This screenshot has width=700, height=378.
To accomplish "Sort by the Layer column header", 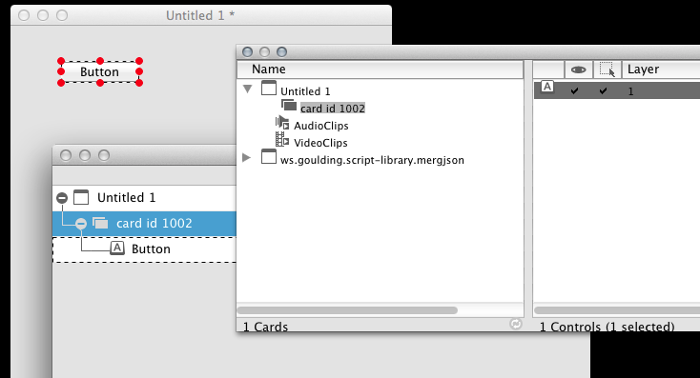I will 661,70.
